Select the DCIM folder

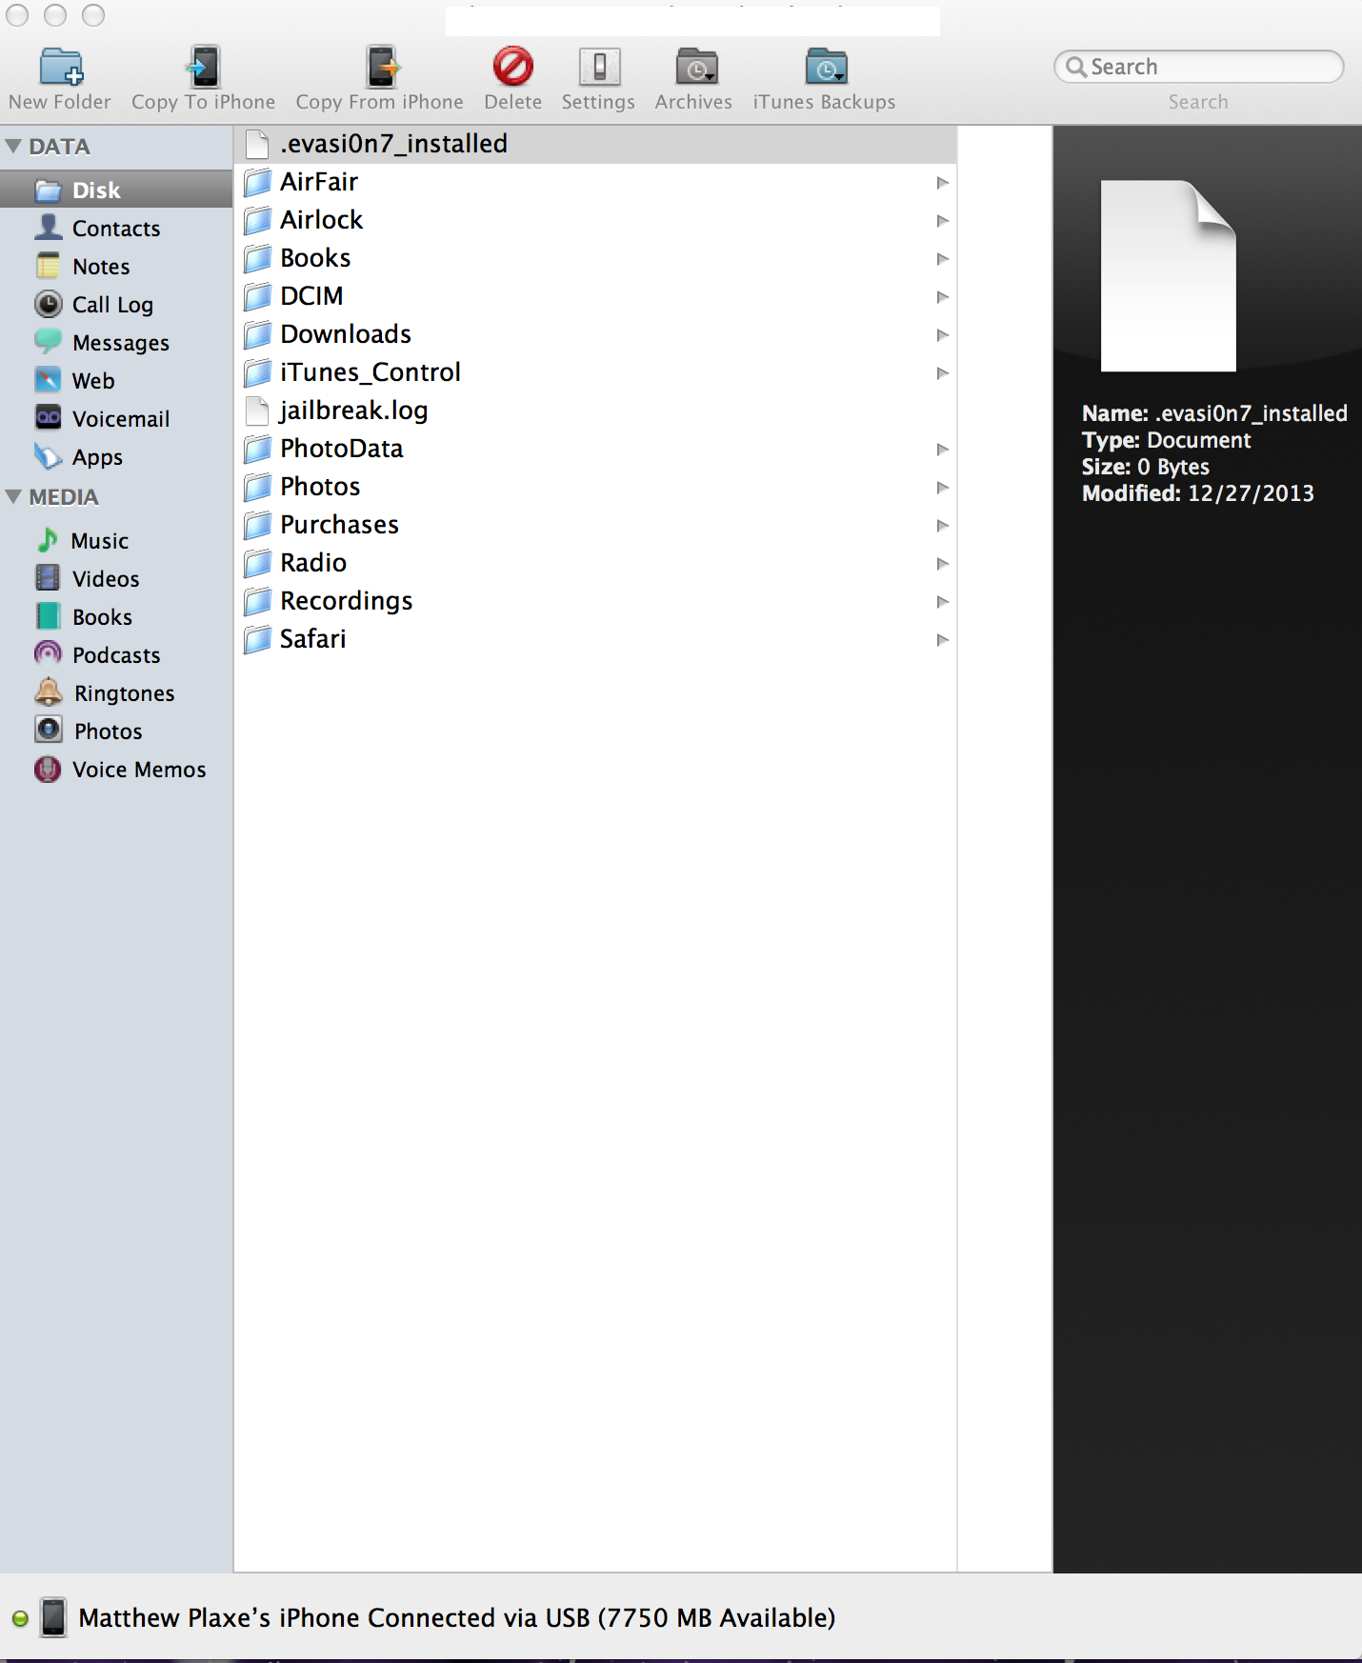(x=595, y=296)
